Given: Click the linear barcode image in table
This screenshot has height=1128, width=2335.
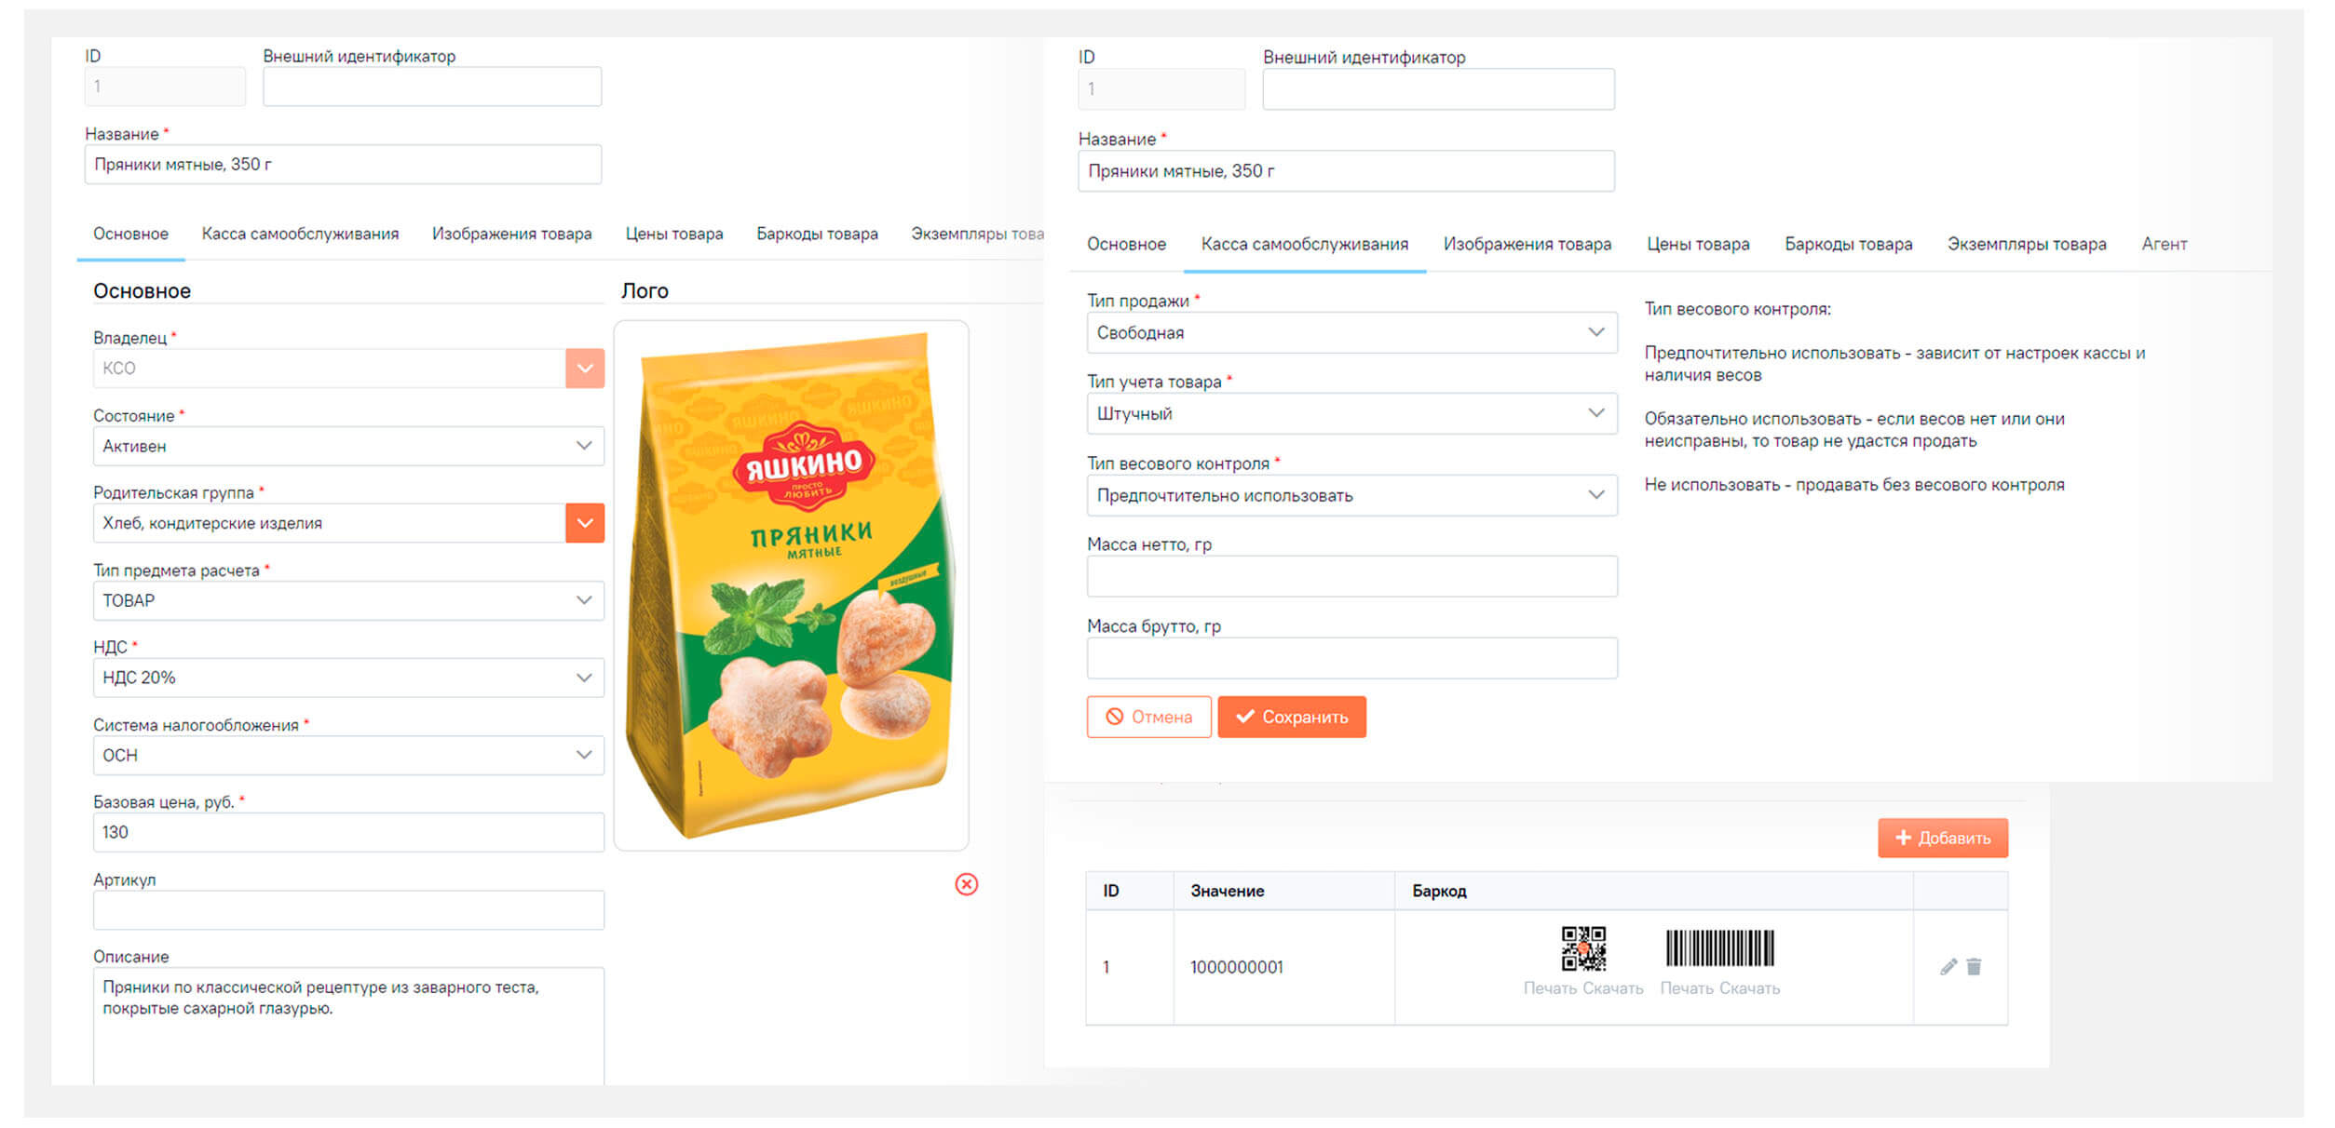Looking at the screenshot, I should 1719,948.
